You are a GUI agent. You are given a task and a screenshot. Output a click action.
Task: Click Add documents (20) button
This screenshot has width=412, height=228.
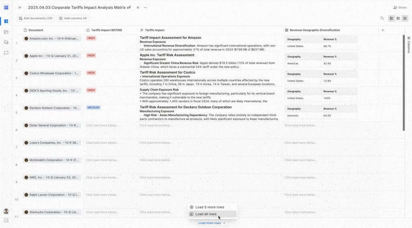pos(36,18)
